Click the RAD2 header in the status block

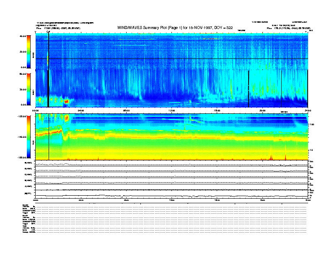pyautogui.click(x=25, y=205)
